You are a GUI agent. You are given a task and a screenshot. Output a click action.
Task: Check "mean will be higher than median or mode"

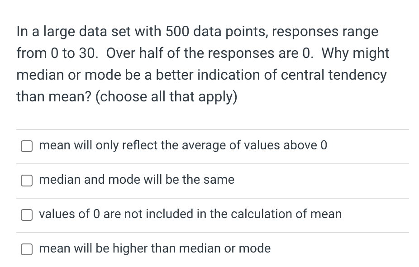(27, 249)
